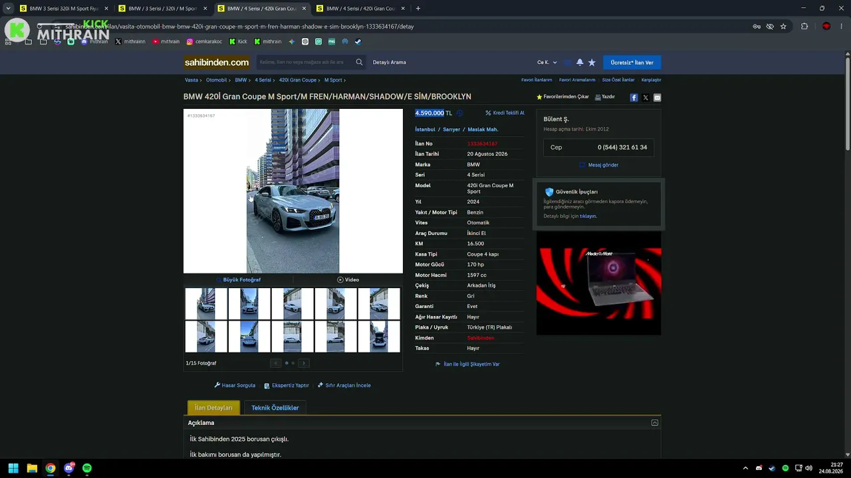Open the Teknik Özellikler tab
Viewport: 851px width, 478px height.
(x=275, y=408)
